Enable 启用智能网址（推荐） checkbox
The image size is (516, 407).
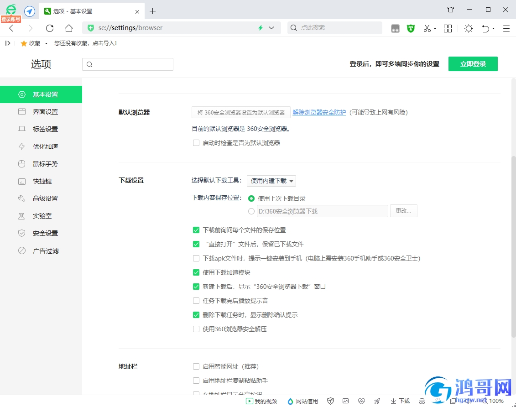(196, 366)
